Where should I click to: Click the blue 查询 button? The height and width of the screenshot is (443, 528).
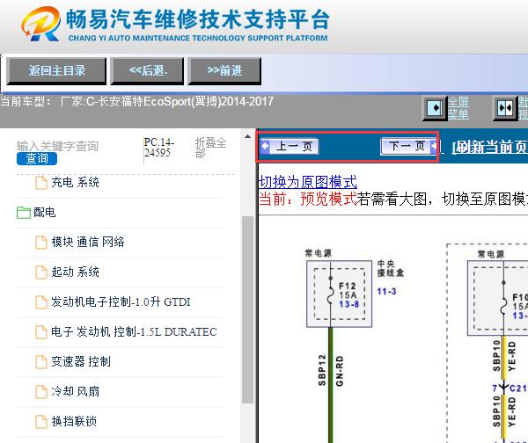point(37,159)
